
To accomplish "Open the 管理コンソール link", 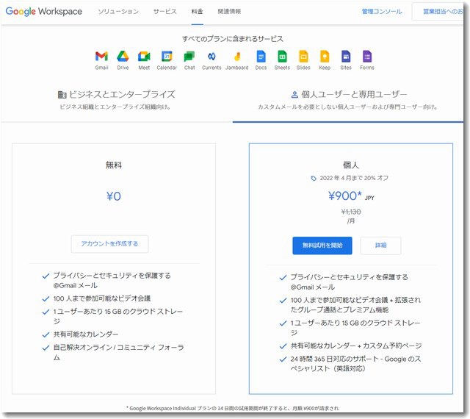I will tap(382, 12).
